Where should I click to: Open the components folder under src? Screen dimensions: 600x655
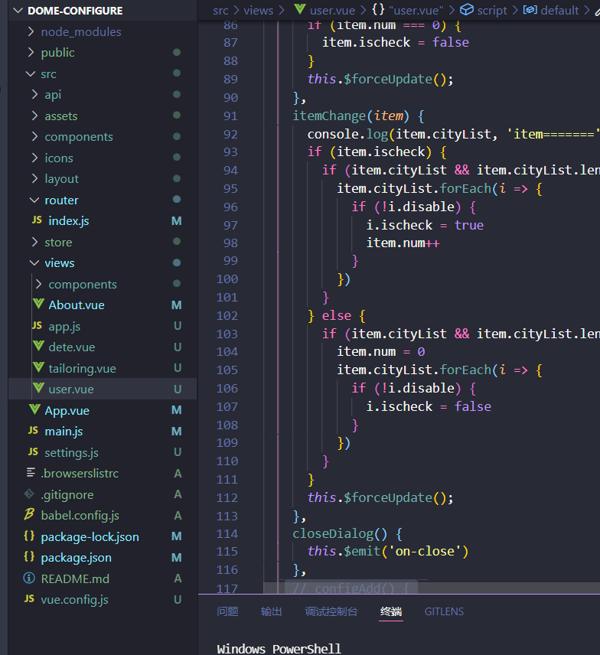[79, 137]
